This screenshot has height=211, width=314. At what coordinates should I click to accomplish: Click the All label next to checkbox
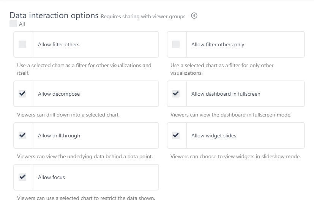[x=22, y=24]
